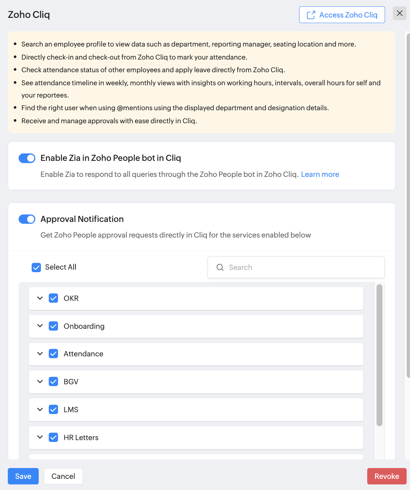The width and height of the screenshot is (410, 490).
Task: Focus the services Search field
Action: point(296,267)
